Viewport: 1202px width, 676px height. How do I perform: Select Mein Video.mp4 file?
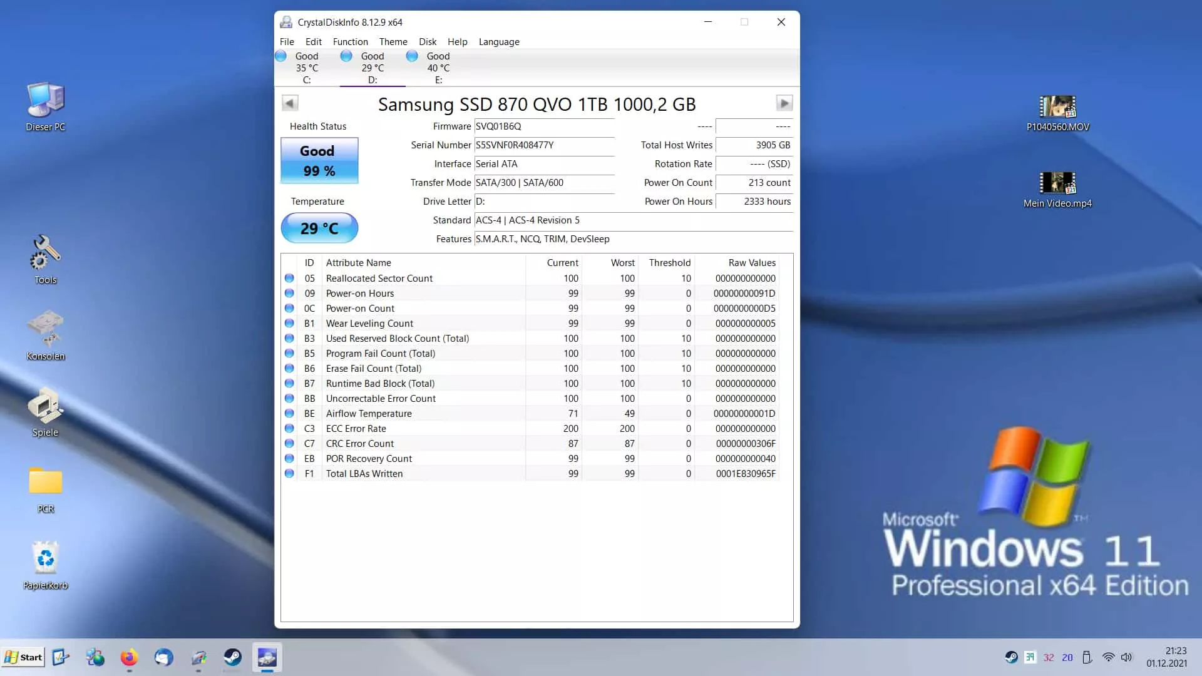pyautogui.click(x=1058, y=189)
